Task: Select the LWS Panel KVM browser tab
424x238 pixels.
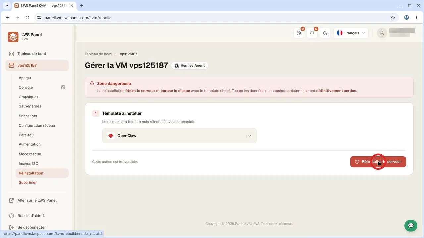Action: (43, 6)
